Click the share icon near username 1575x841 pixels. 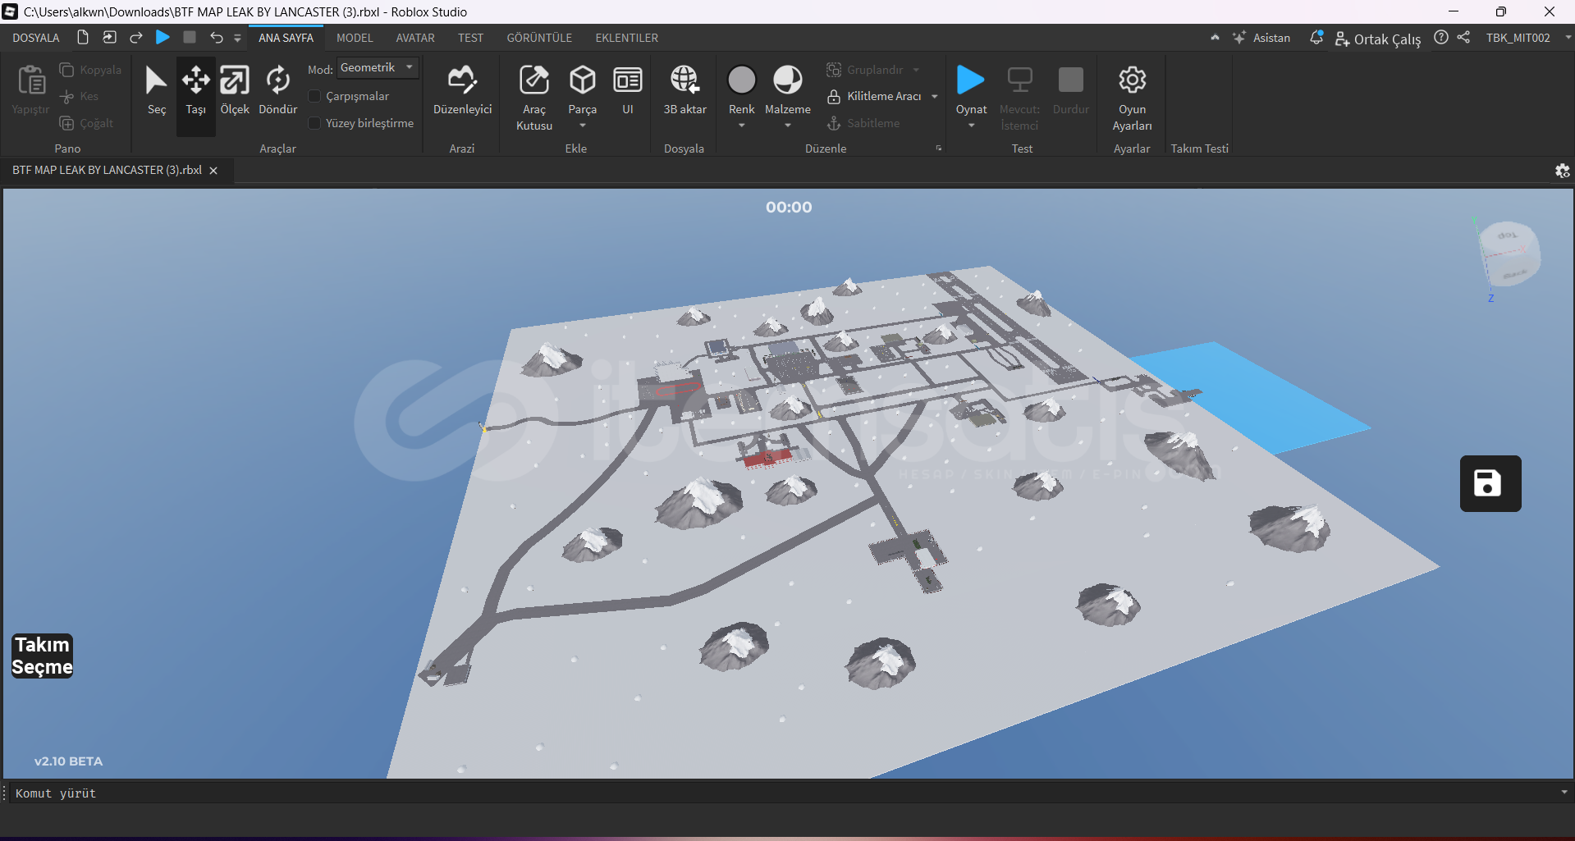(1463, 38)
